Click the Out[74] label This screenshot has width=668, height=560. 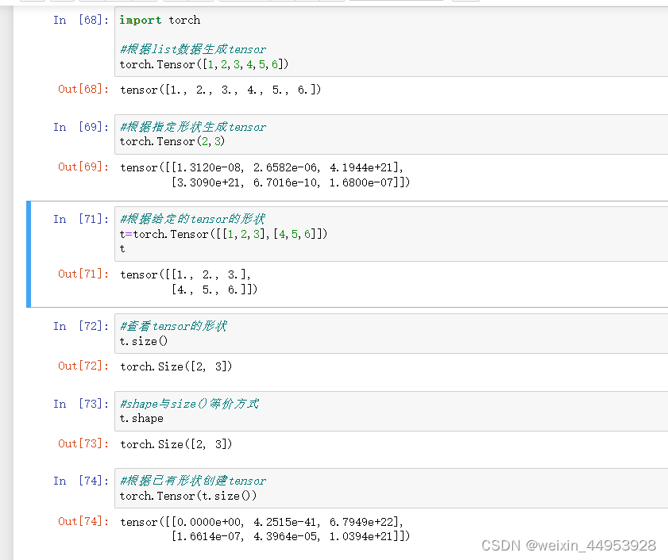coord(83,521)
